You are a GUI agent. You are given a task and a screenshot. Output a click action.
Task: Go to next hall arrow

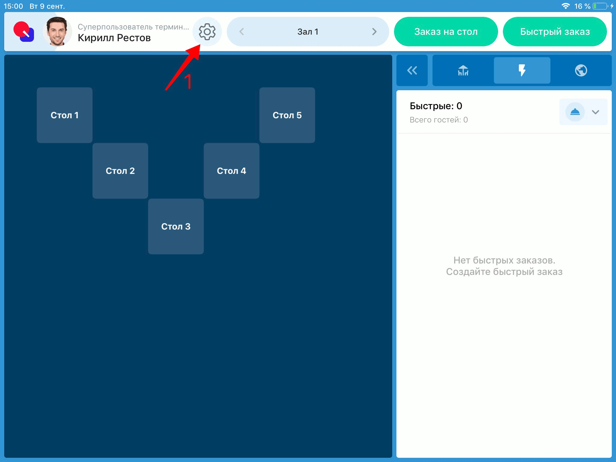tap(374, 32)
